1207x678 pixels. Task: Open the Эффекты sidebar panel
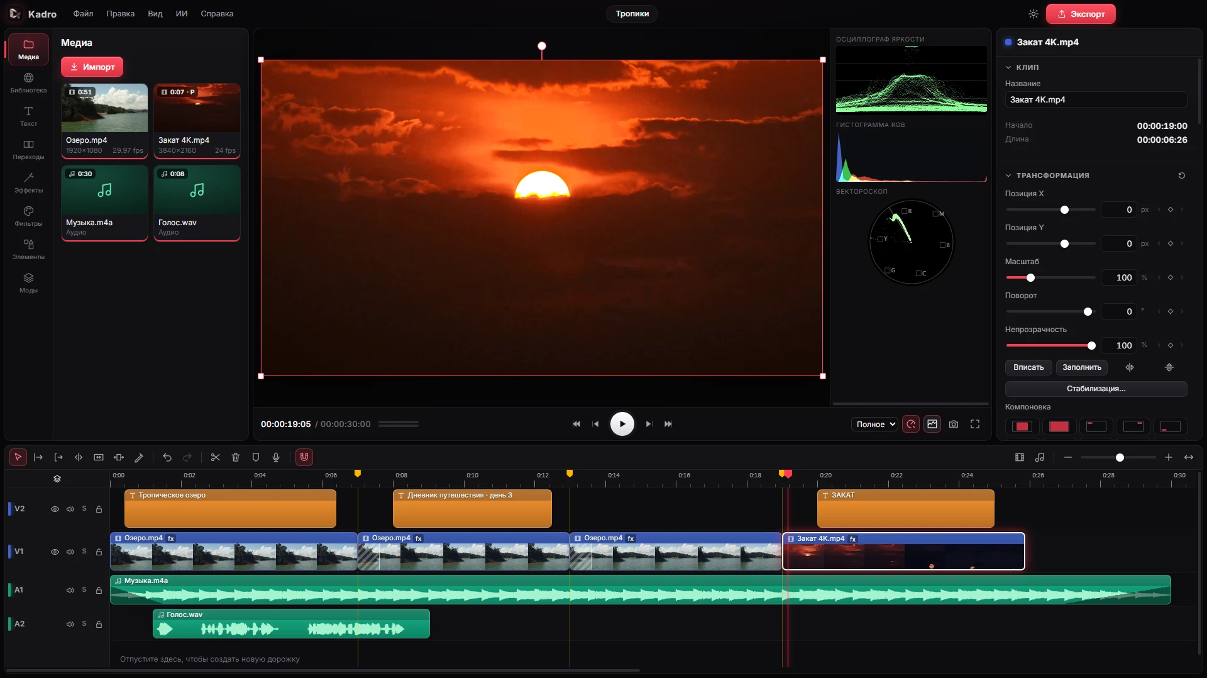28,182
